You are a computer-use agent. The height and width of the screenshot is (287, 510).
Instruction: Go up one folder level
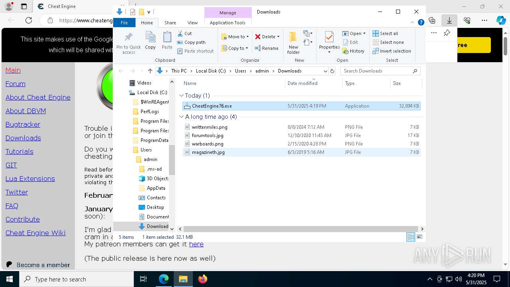150,71
